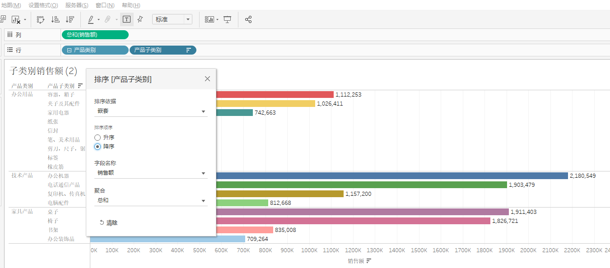Click the 桌子 subcategory row
The image size is (610, 268).
[53, 212]
